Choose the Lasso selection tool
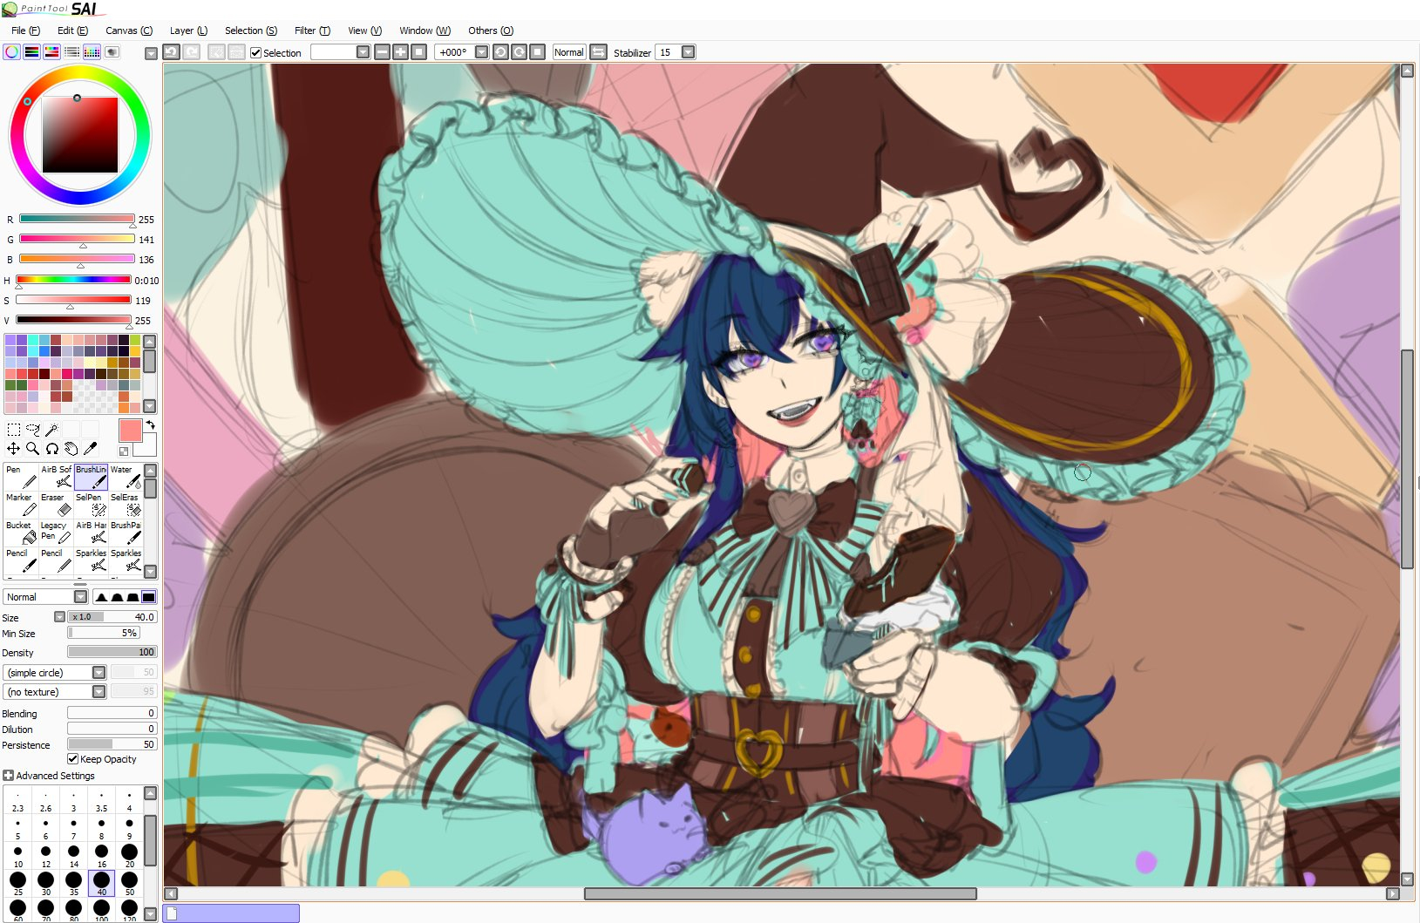The height and width of the screenshot is (923, 1420). pos(32,429)
